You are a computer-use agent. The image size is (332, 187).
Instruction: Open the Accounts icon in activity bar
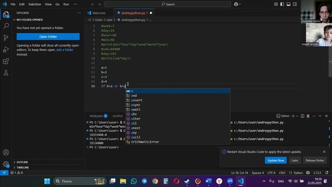pos(6,152)
